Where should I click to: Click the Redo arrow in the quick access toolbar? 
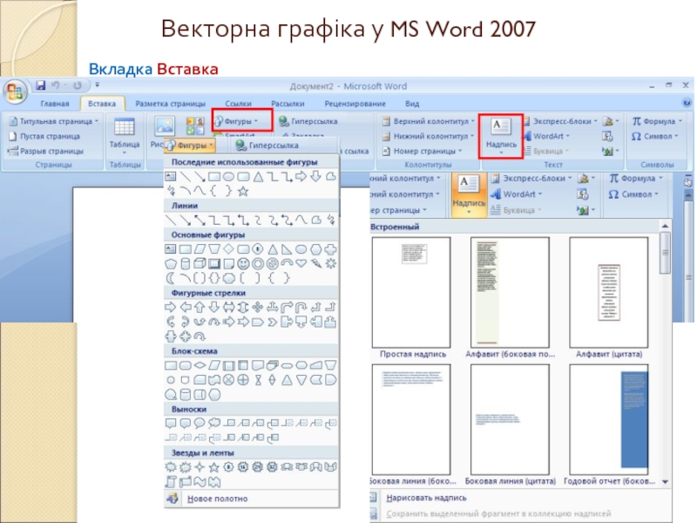click(x=78, y=85)
